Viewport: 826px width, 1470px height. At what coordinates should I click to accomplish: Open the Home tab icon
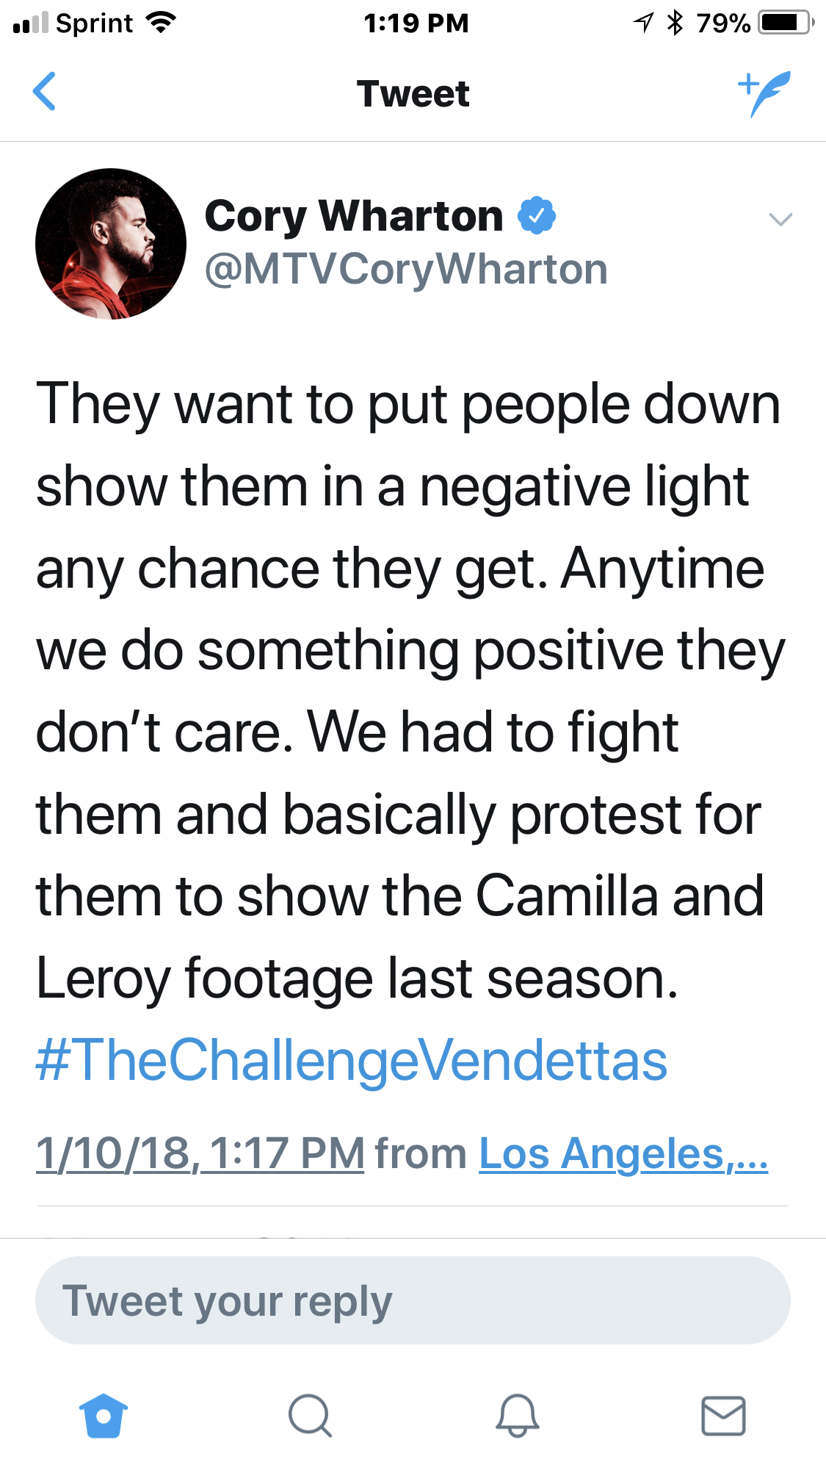tap(104, 1415)
